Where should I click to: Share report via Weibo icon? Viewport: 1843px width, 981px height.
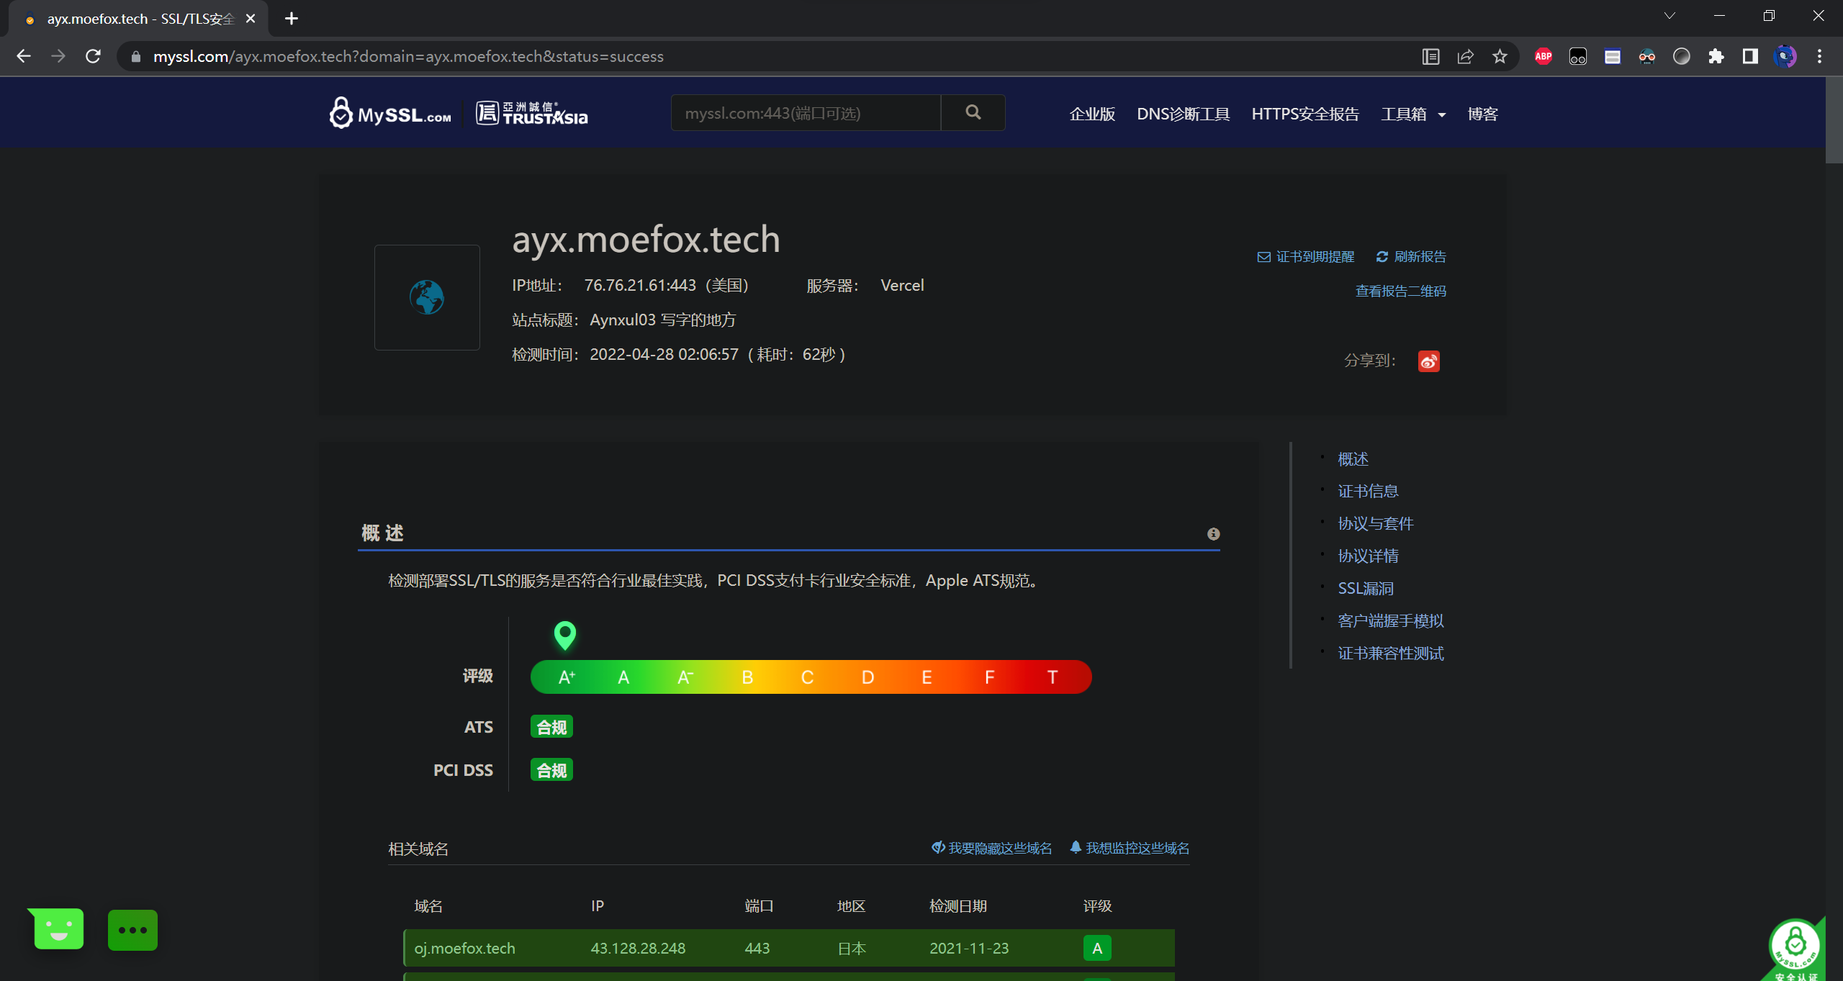point(1428,361)
